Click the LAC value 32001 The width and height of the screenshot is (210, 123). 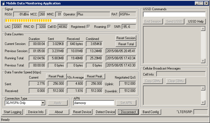(17, 27)
